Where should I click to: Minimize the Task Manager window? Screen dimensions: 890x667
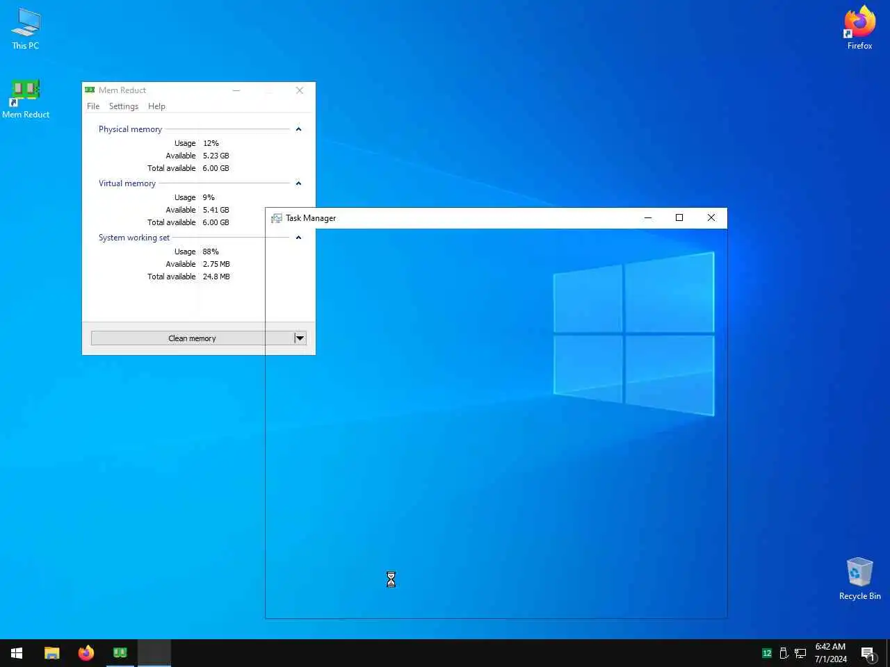click(x=648, y=217)
